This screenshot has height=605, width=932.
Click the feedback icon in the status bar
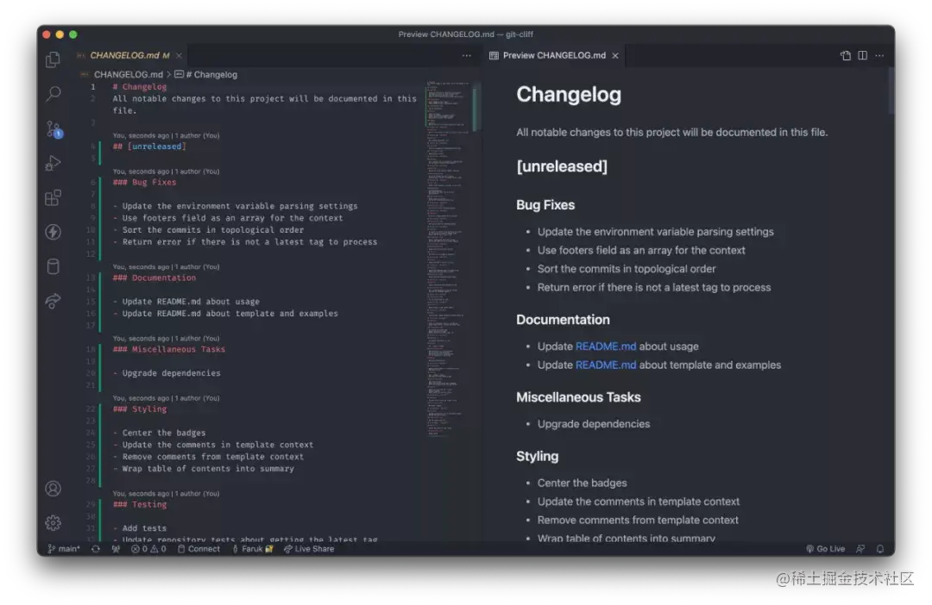[x=860, y=549]
